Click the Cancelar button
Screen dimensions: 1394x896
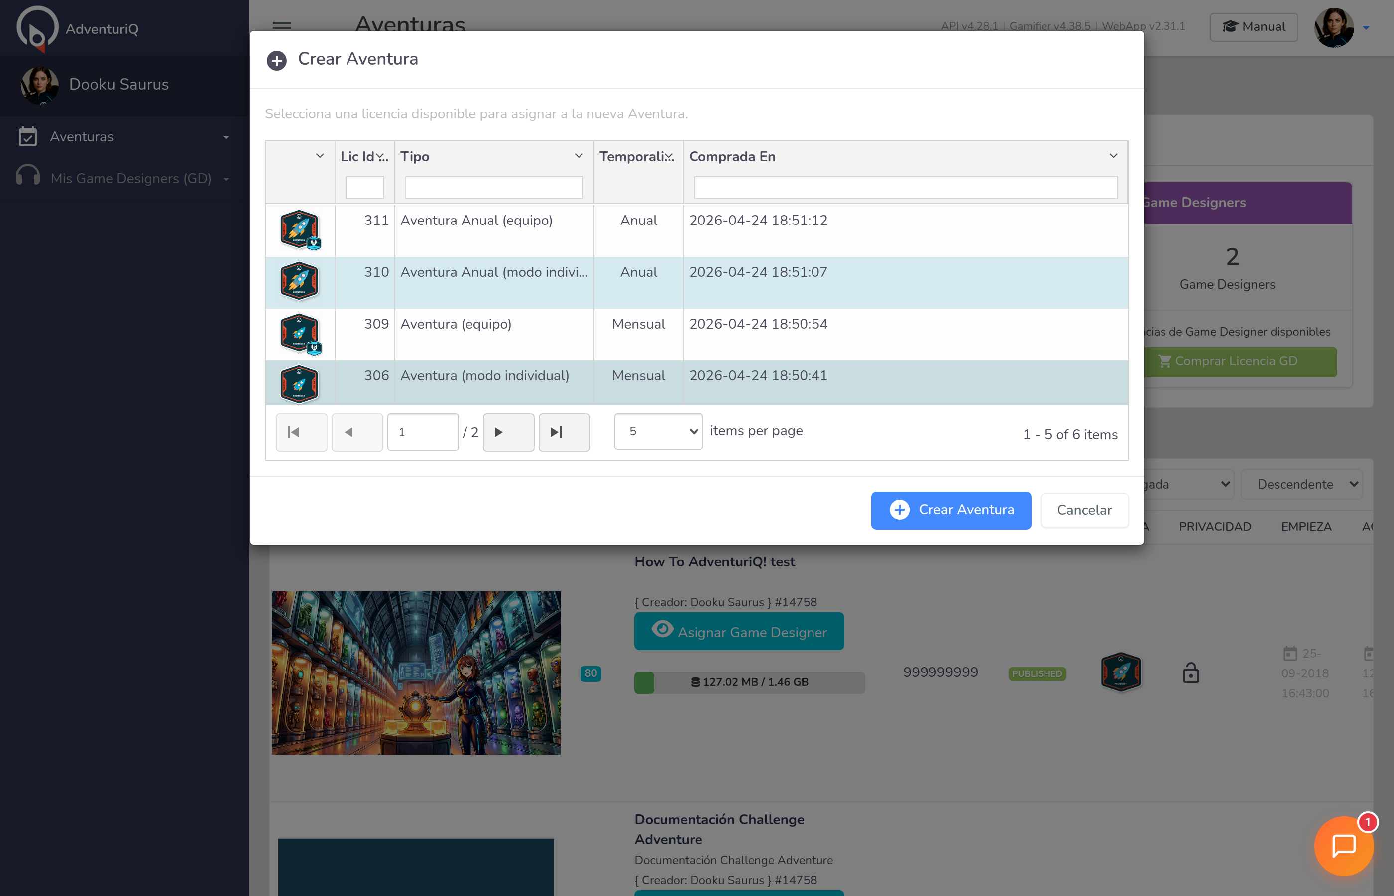1084,510
